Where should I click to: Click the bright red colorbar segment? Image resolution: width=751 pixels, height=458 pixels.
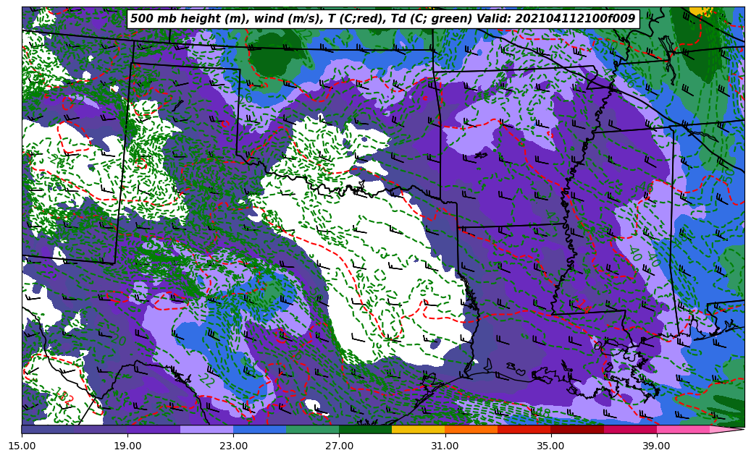(524, 429)
